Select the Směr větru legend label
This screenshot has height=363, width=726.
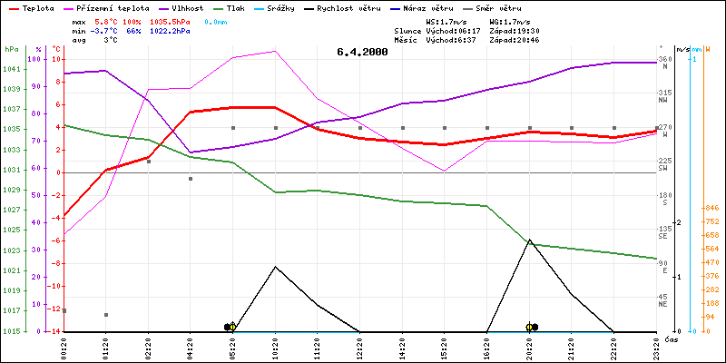tap(497, 7)
